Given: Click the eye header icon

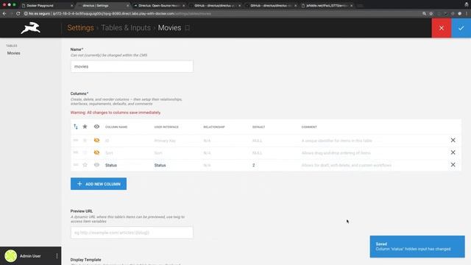Looking at the screenshot, I should [96, 127].
